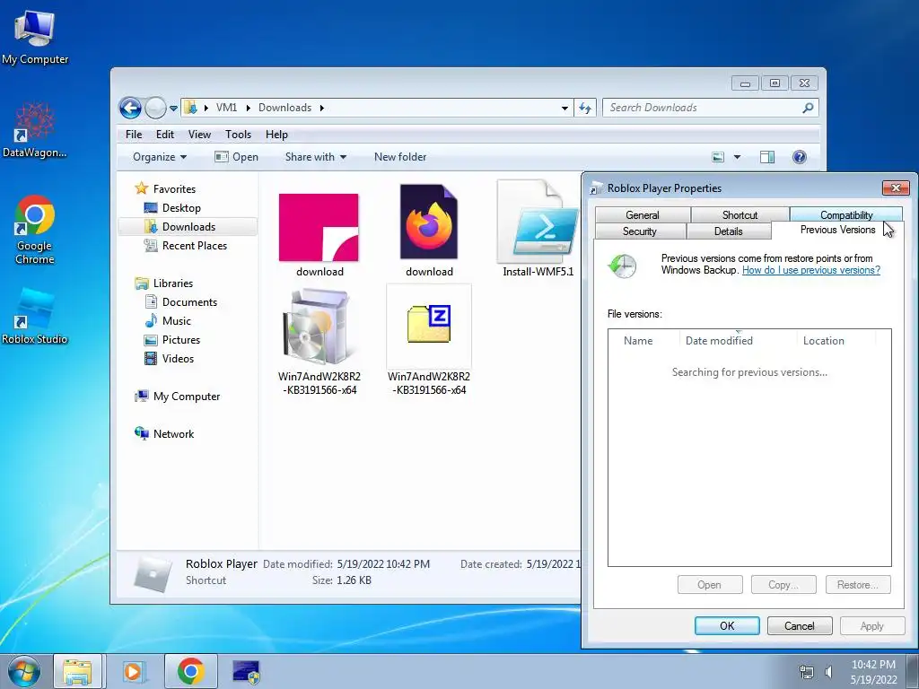Select My Computer in the navigation pane
Viewport: 919px width, 689px height.
pyautogui.click(x=187, y=397)
